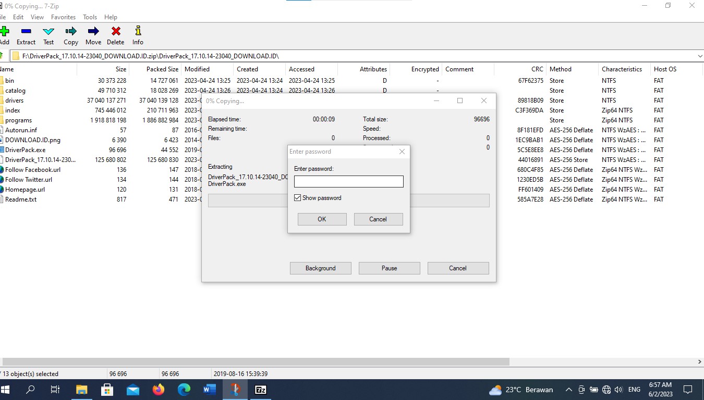Select the catalog folder icon

(2, 91)
